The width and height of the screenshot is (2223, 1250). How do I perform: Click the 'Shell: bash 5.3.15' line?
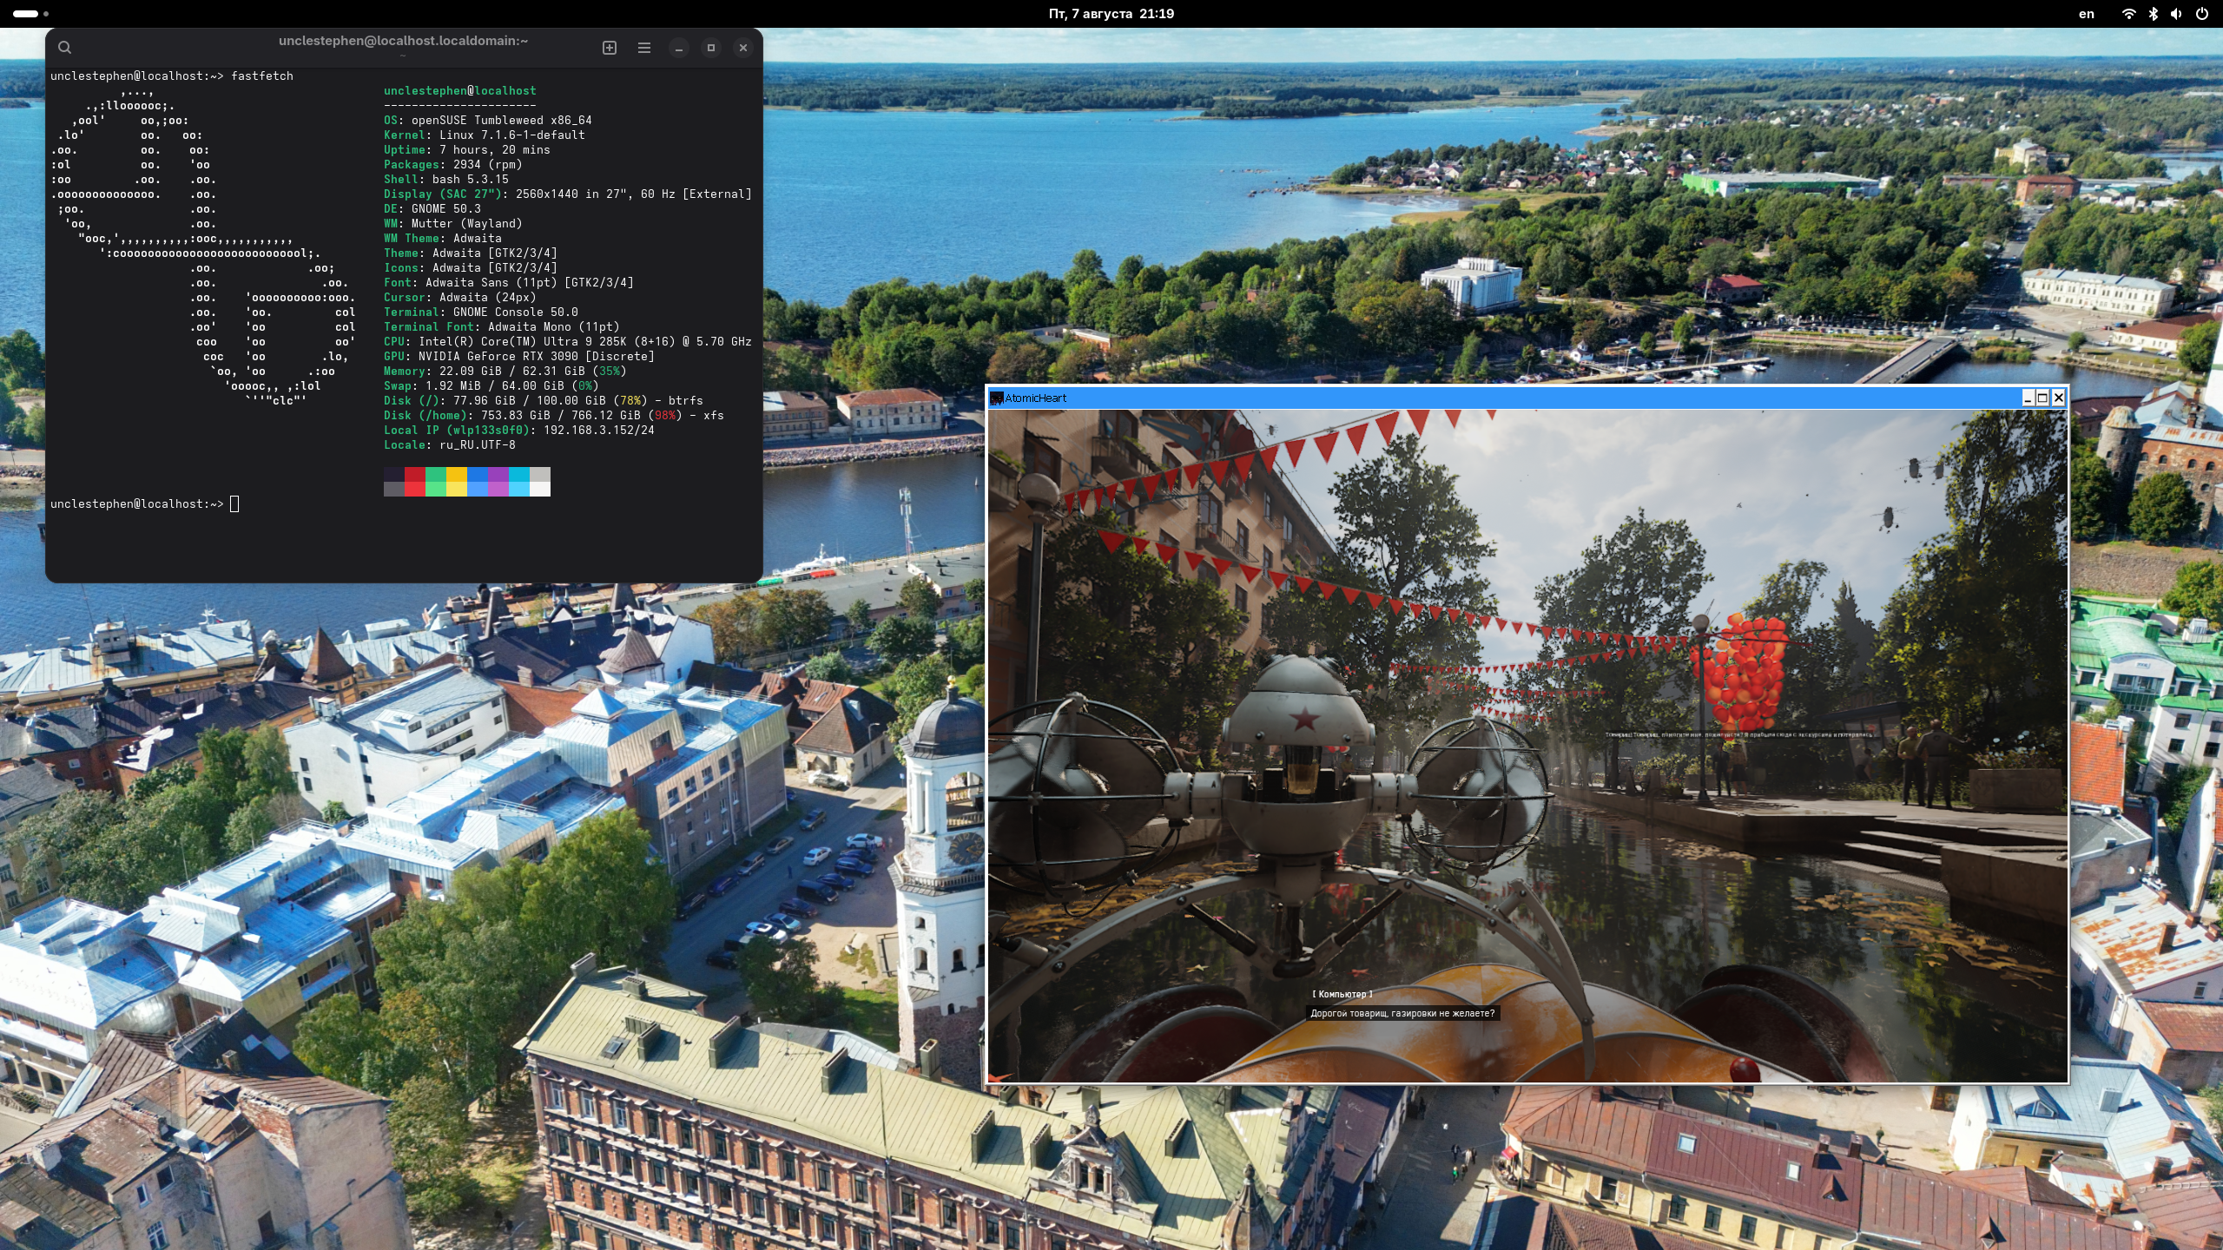coord(446,180)
